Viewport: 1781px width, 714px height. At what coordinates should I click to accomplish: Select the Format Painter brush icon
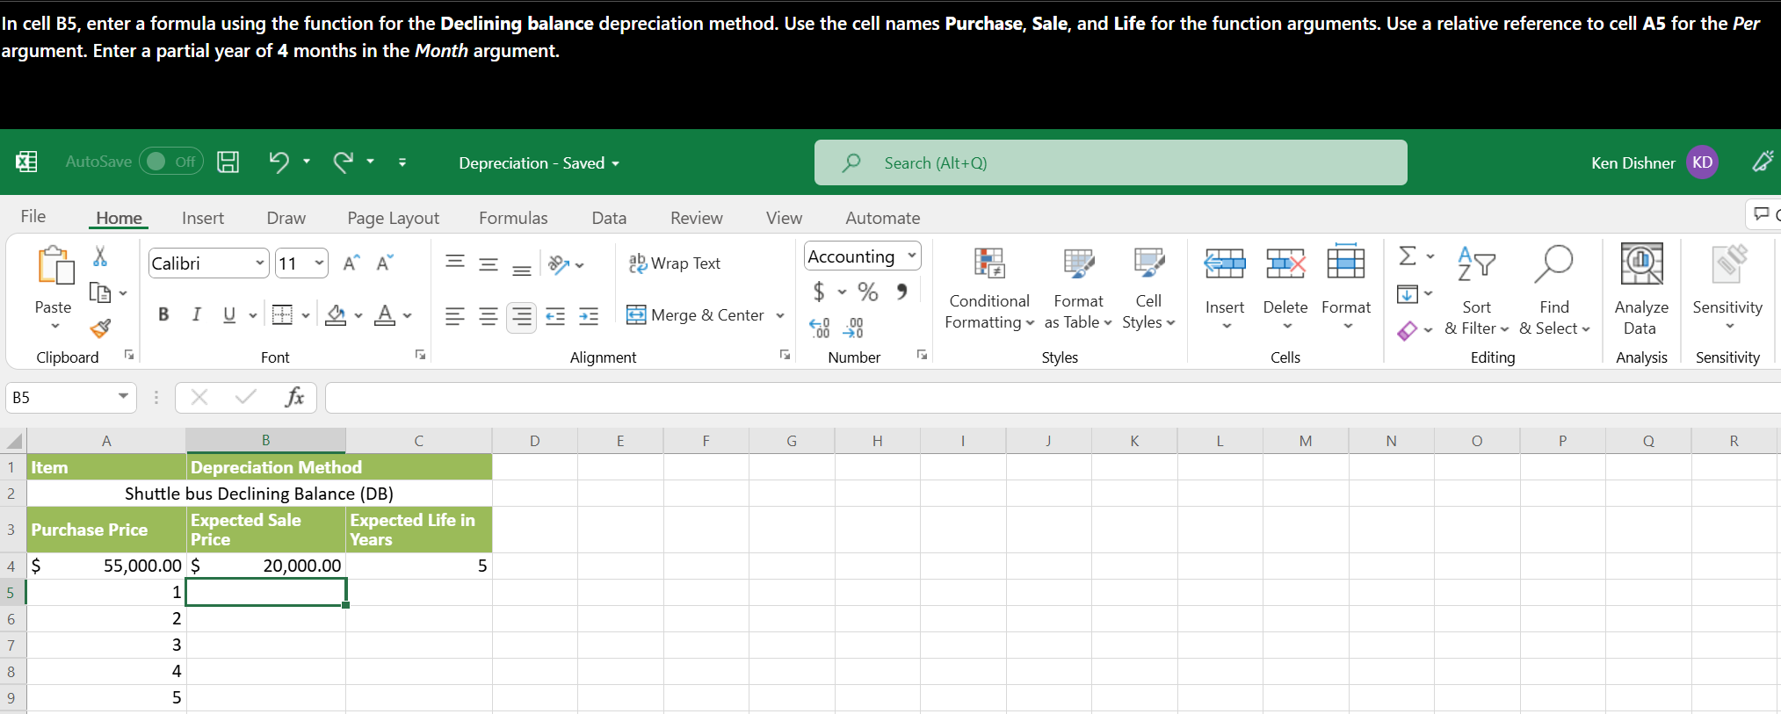tap(100, 328)
